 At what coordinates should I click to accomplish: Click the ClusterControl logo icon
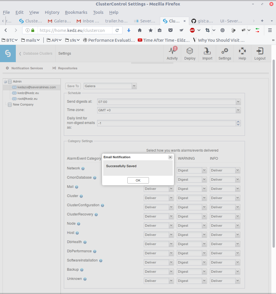pos(8,54)
